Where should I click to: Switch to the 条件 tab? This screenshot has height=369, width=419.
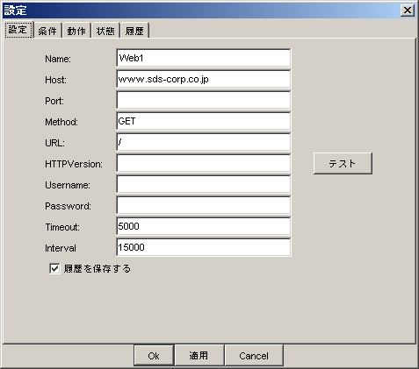pos(47,31)
